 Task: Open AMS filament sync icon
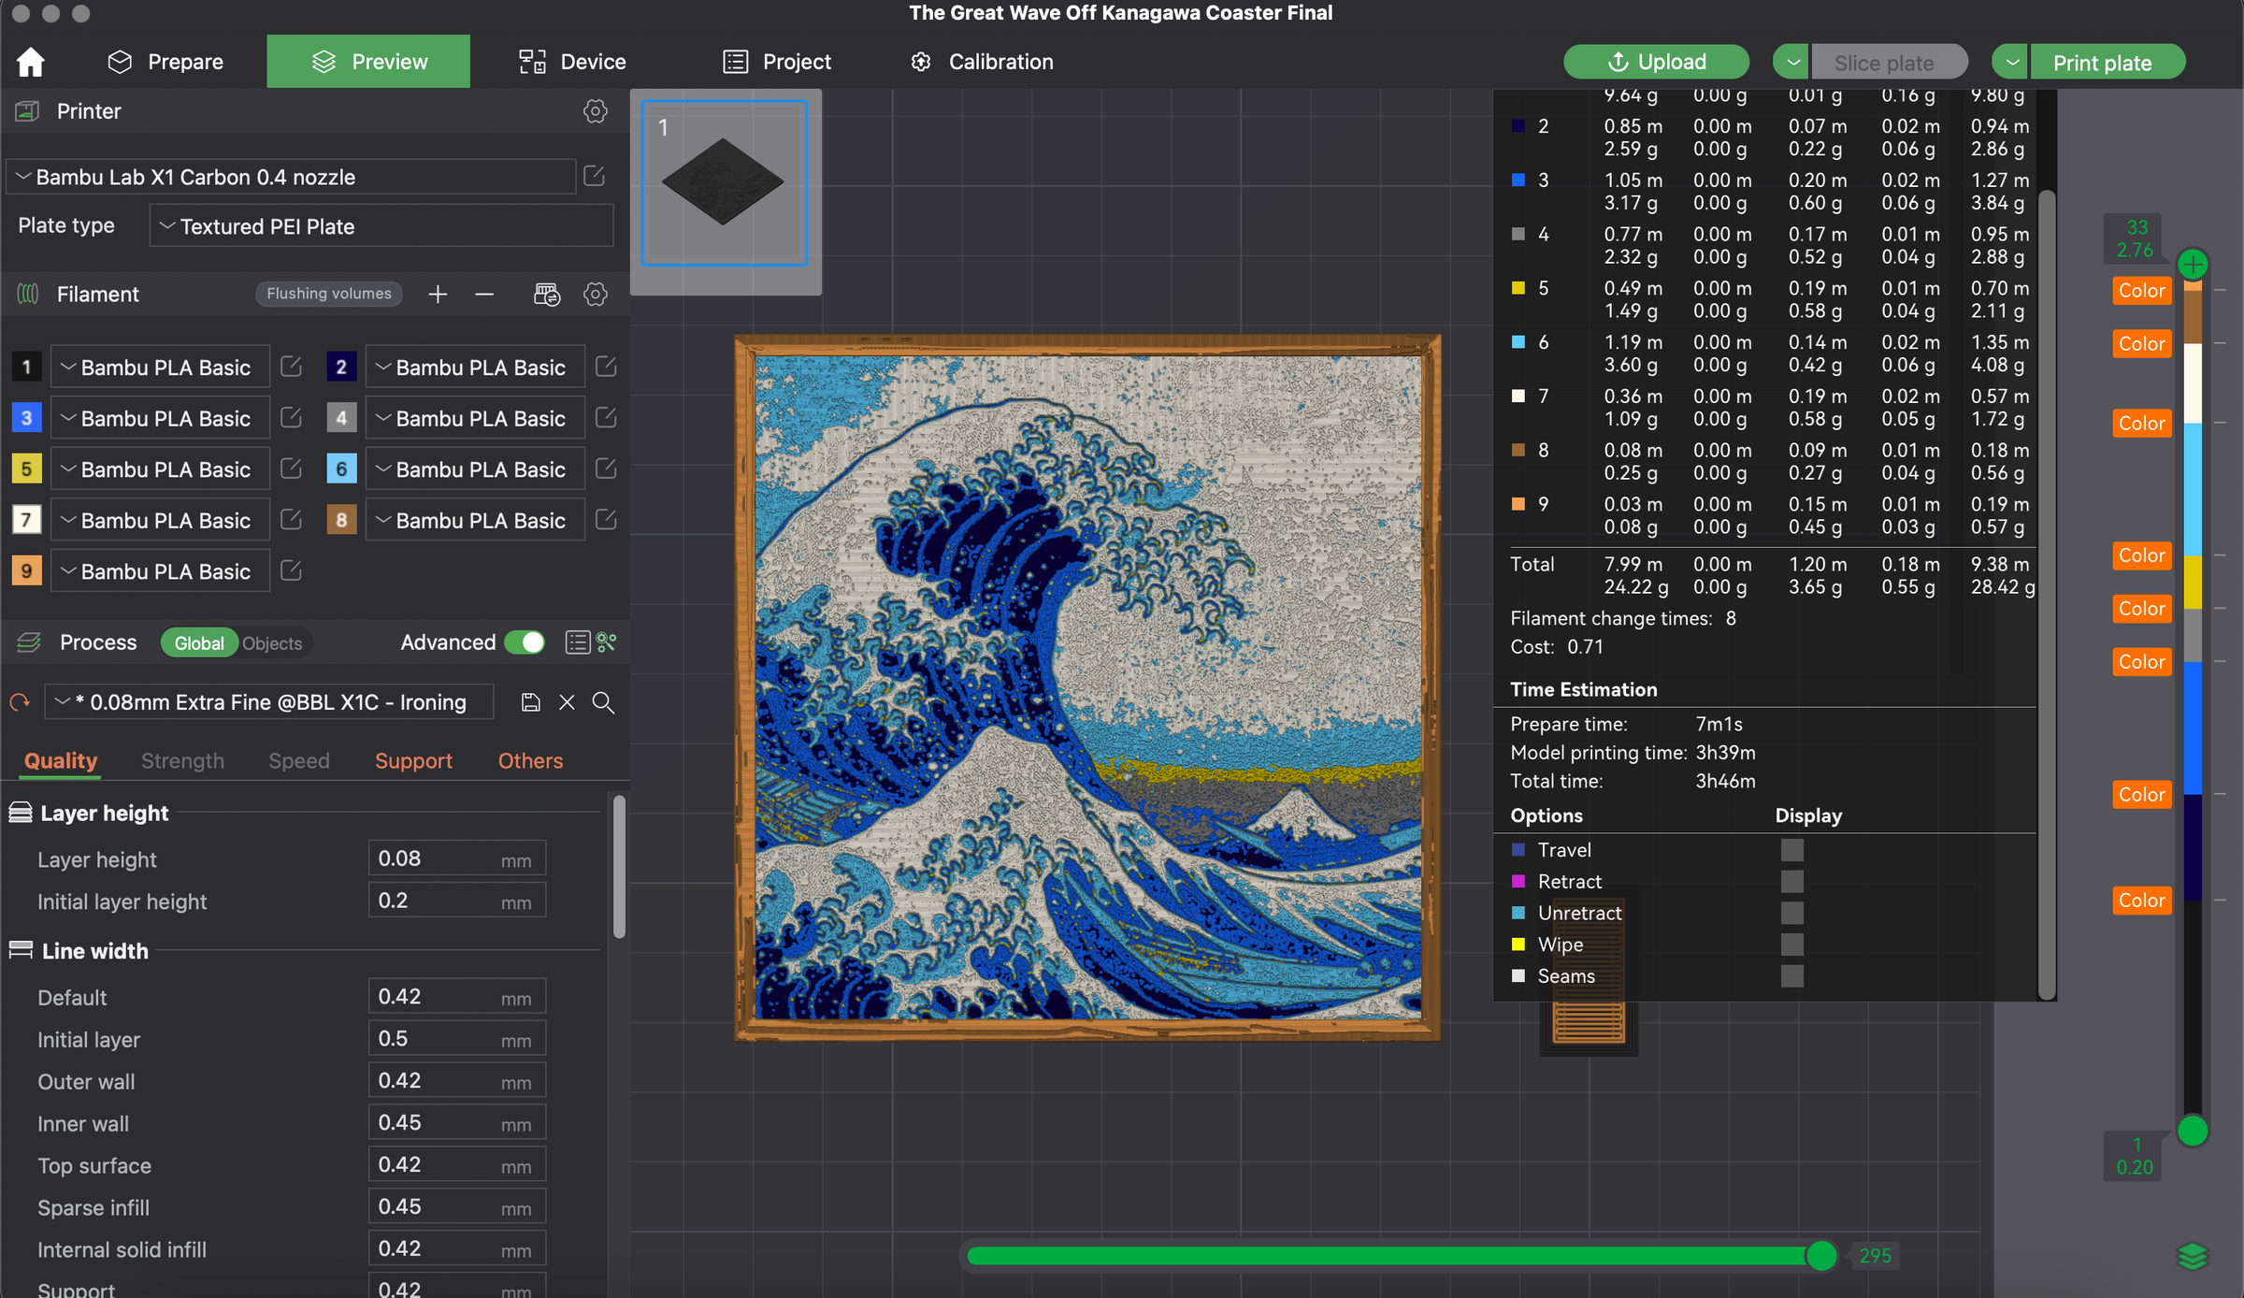tap(546, 295)
